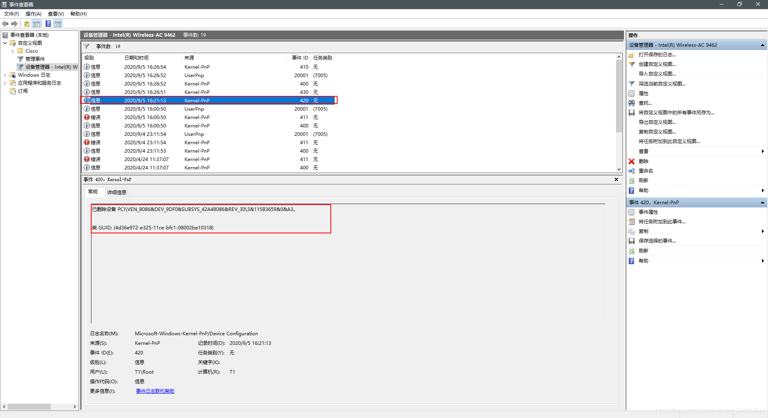This screenshot has width=768, height=418.
Task: Click 将任务附加到此自定义视图 action
Action: [669, 141]
